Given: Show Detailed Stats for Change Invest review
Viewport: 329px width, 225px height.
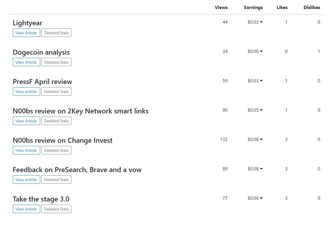Looking at the screenshot, I should coord(56,150).
